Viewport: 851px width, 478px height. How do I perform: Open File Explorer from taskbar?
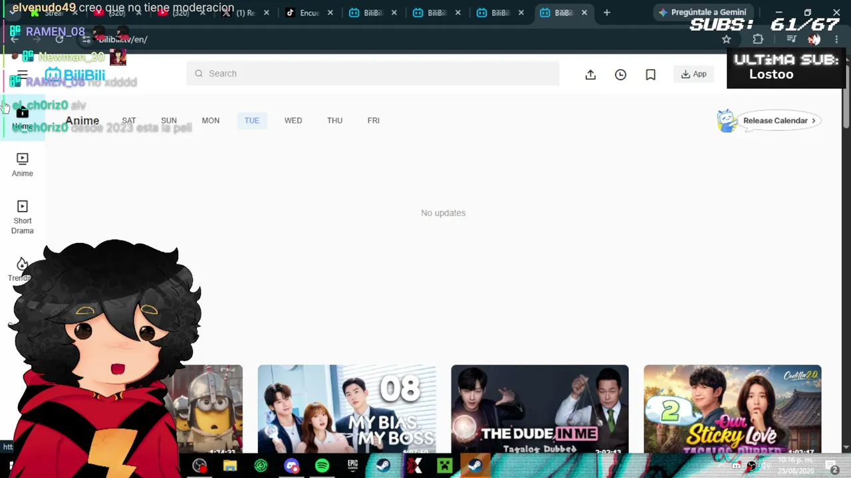tap(230, 466)
